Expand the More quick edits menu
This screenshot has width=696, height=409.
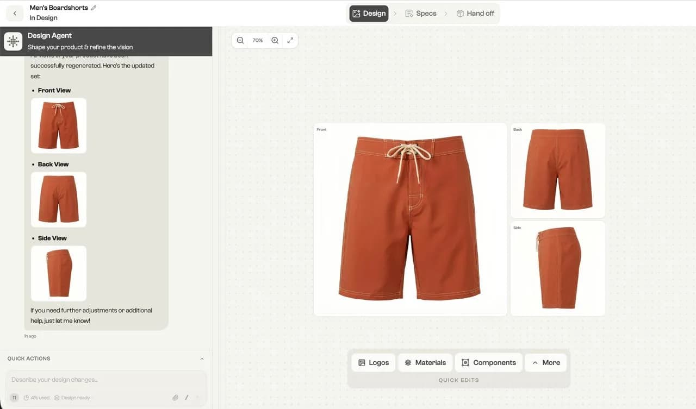pyautogui.click(x=545, y=362)
